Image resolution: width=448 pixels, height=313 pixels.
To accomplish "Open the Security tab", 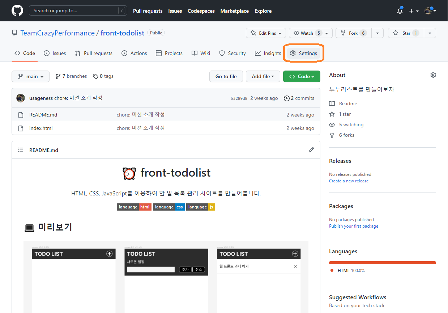I will click(x=232, y=53).
